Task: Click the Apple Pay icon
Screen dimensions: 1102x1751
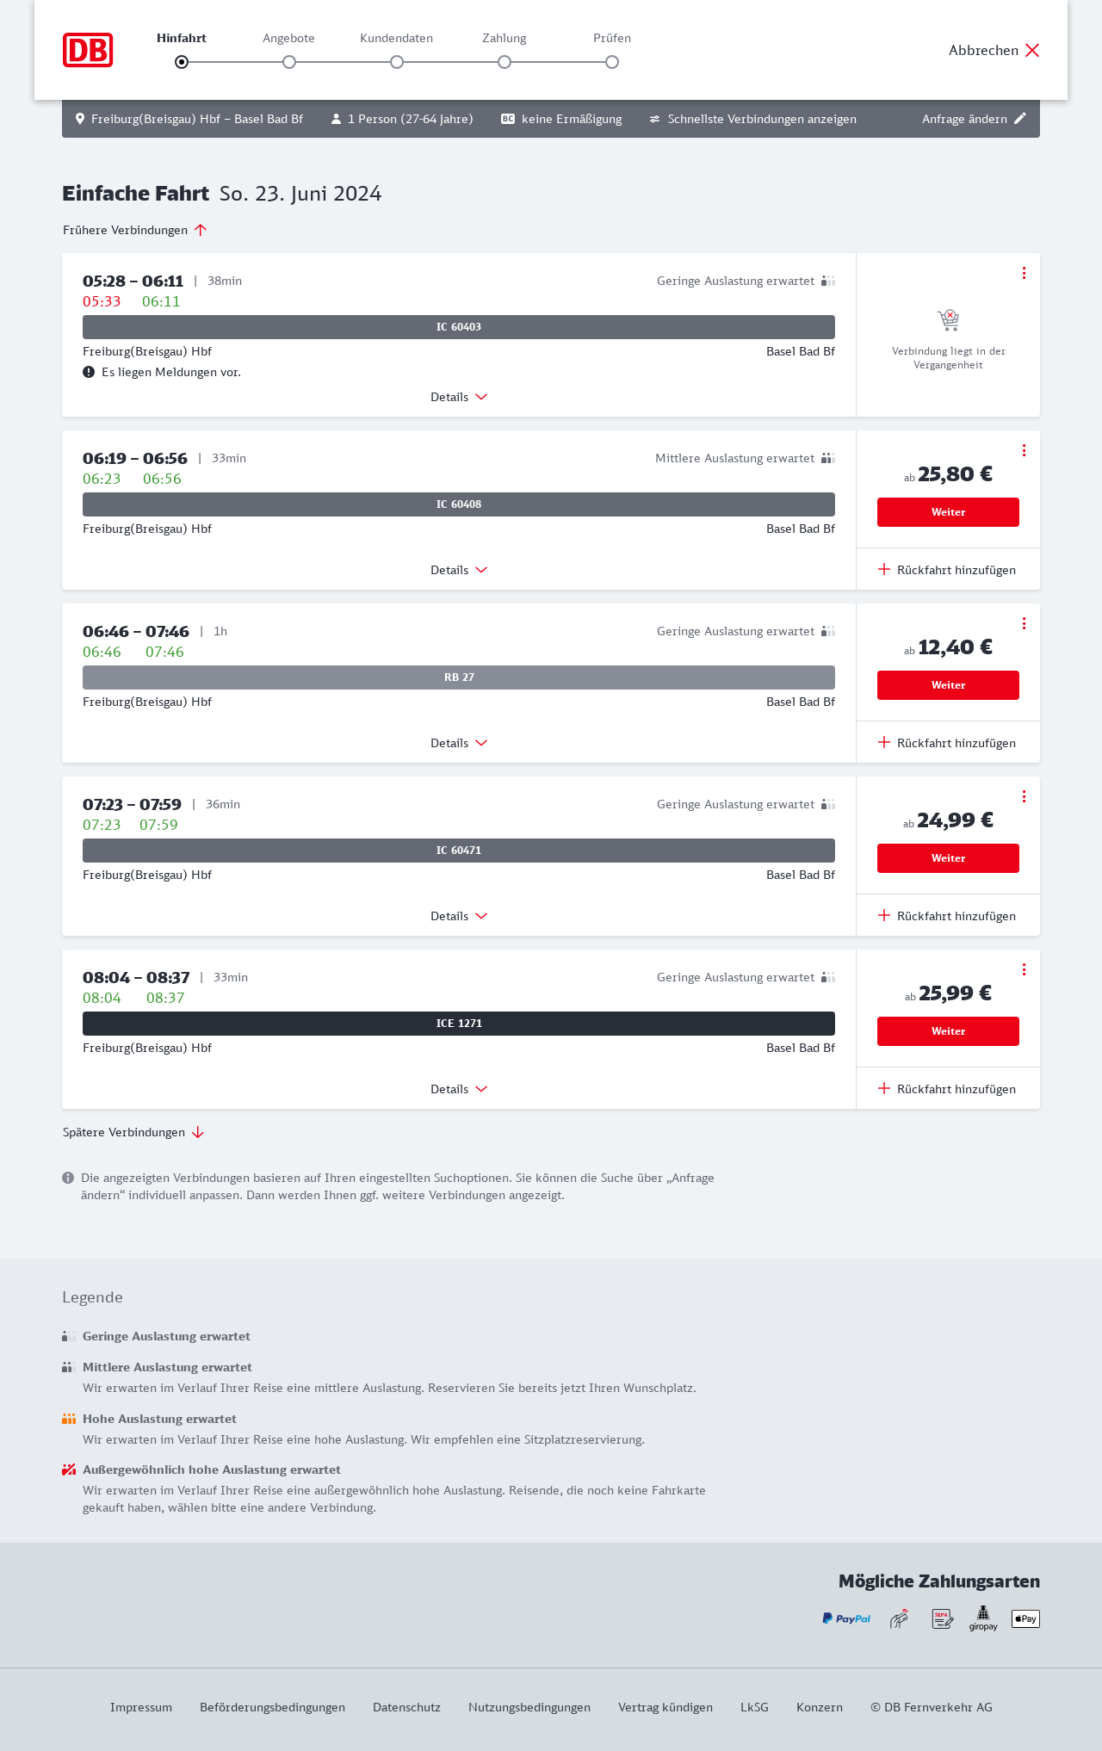Action: point(1025,1618)
